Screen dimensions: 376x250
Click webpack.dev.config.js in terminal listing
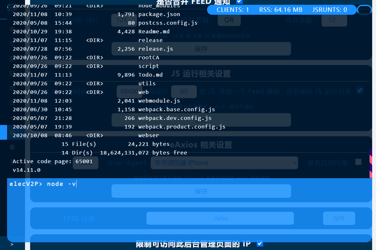click(175, 118)
